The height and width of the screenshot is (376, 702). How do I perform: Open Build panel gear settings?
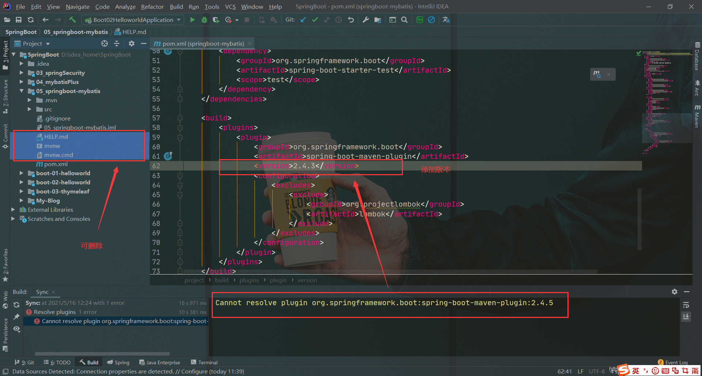click(675, 292)
